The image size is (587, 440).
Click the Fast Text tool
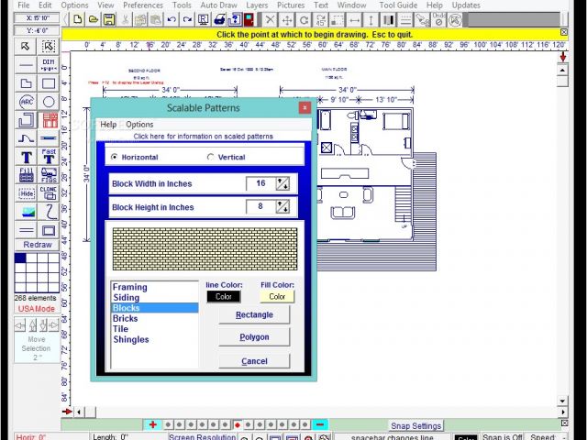click(x=49, y=157)
